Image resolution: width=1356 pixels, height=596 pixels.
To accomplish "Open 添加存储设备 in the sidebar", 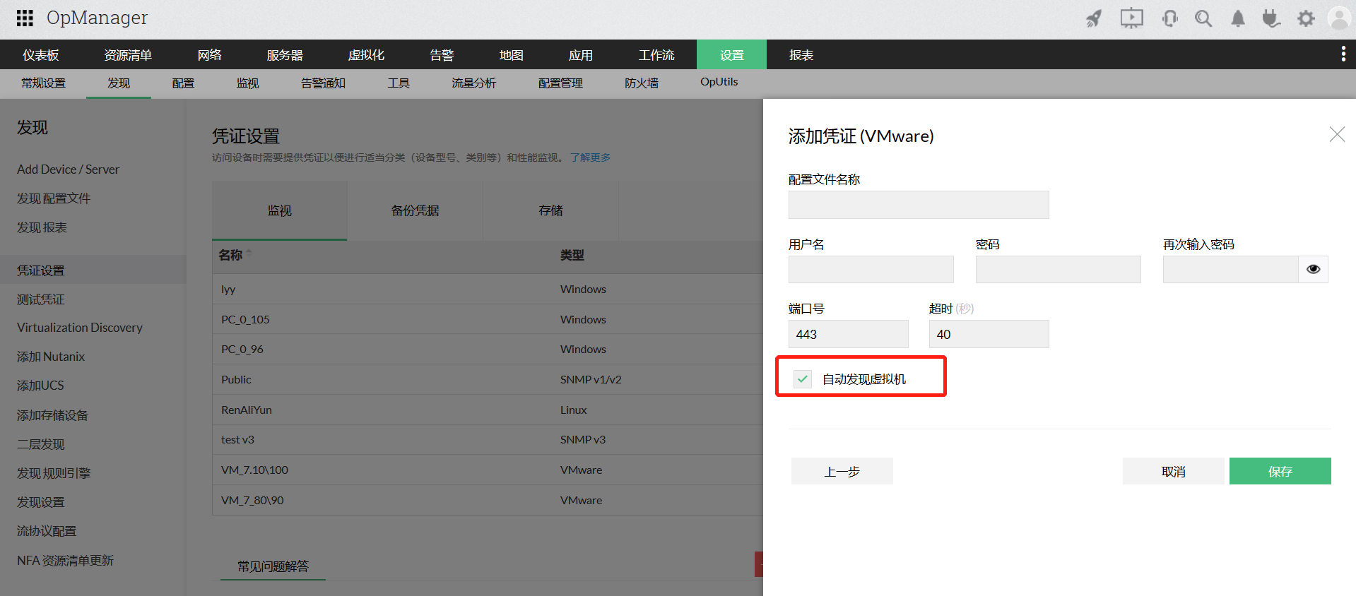I will tap(52, 415).
